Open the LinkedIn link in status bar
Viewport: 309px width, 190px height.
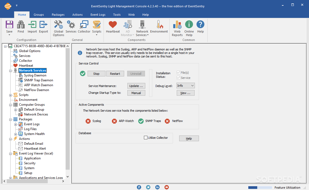pyautogui.click(x=157, y=187)
